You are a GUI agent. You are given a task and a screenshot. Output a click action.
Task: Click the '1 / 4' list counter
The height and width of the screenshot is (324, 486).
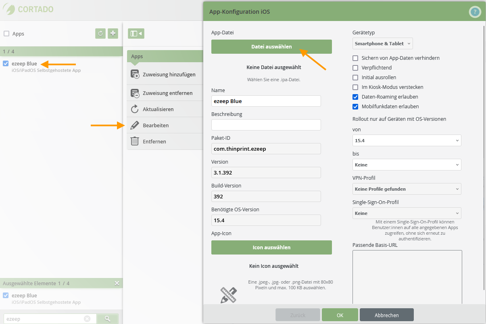[x=8, y=51]
